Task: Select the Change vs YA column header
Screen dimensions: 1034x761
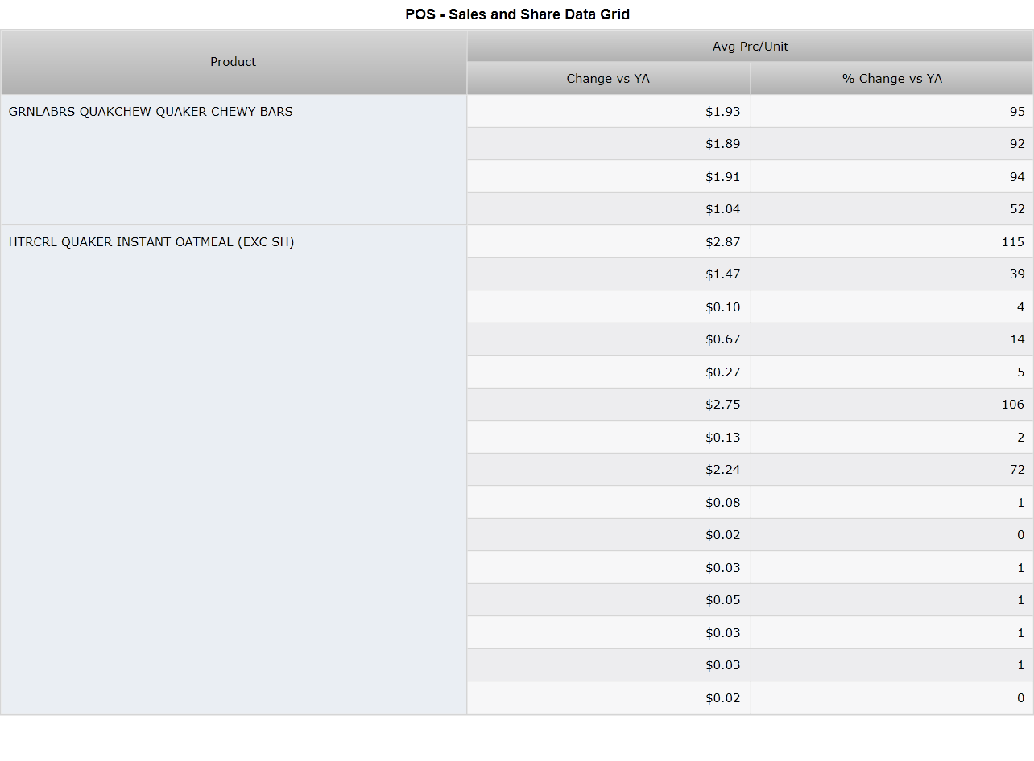Action: pos(608,79)
